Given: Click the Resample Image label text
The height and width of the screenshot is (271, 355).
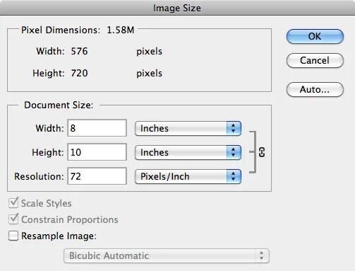Looking at the screenshot, I should pos(59,236).
